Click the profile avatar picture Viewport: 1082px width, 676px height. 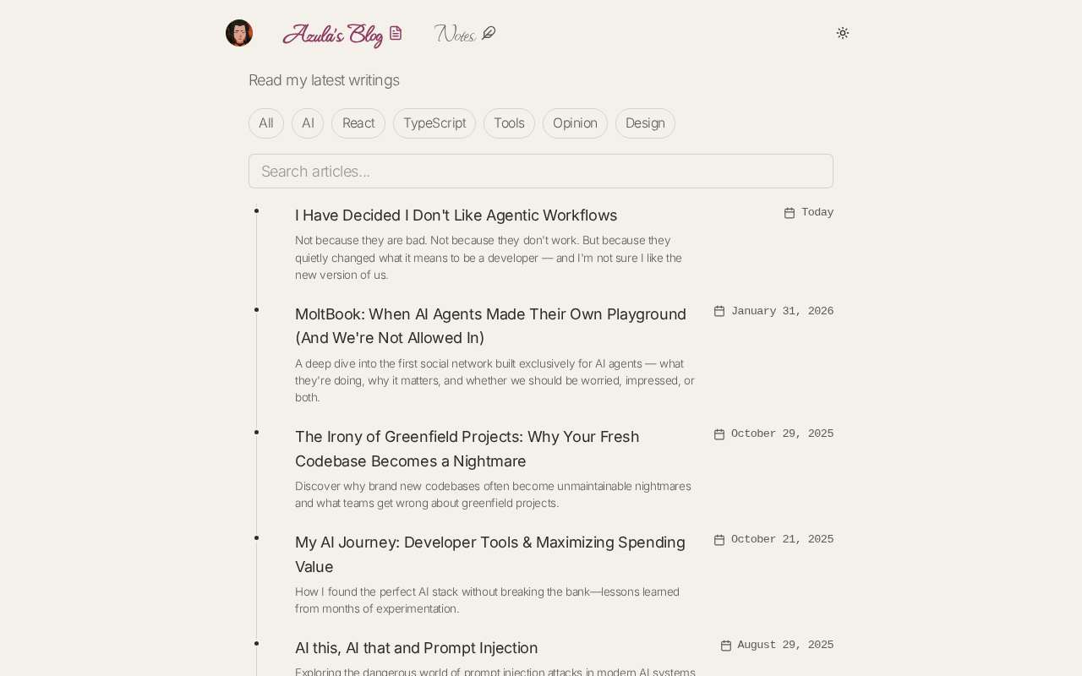point(239,33)
